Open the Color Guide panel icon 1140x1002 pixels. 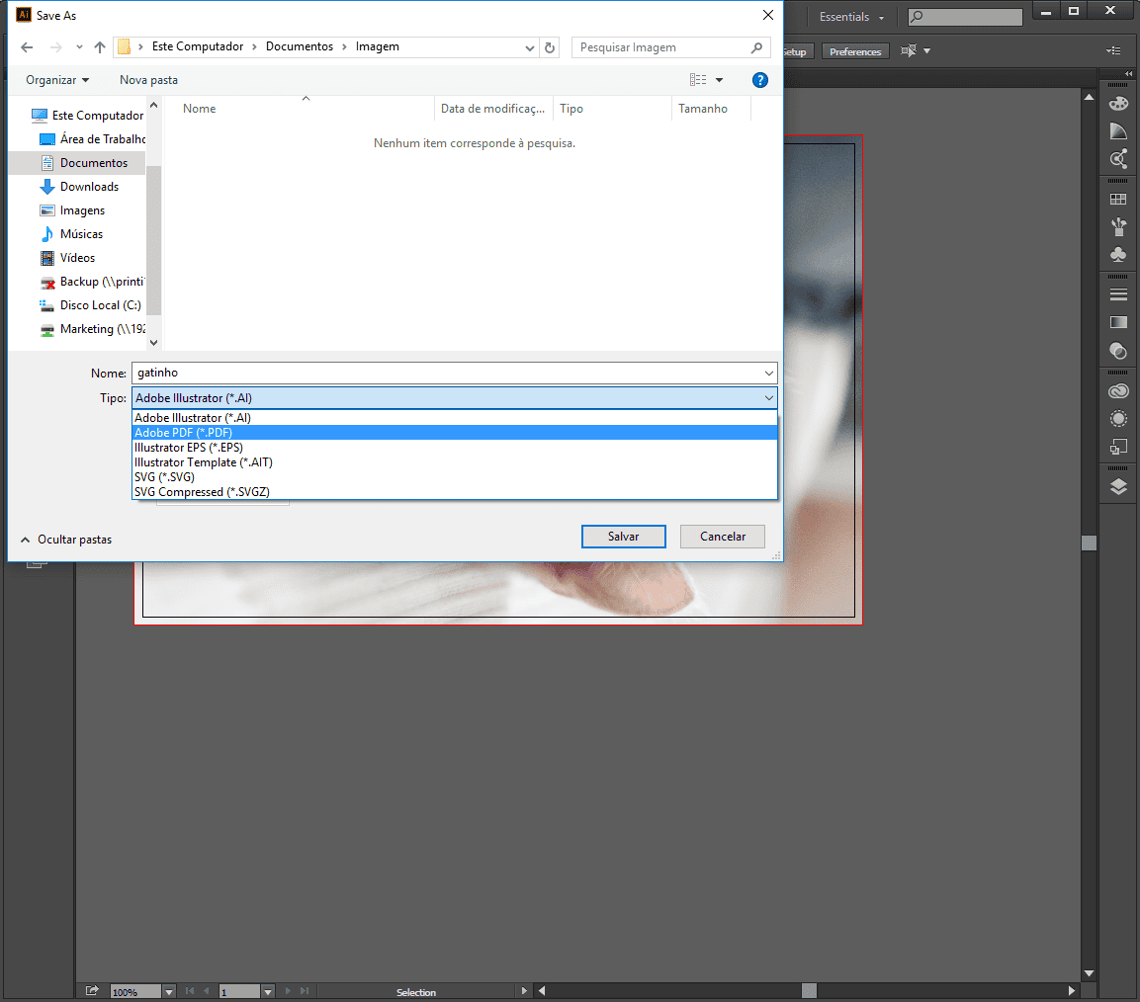(1118, 130)
